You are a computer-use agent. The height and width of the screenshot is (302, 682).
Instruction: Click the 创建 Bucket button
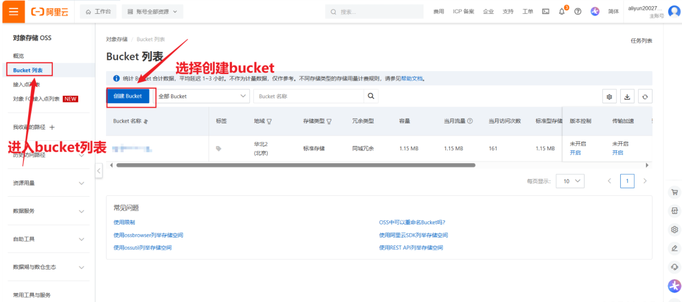128,96
